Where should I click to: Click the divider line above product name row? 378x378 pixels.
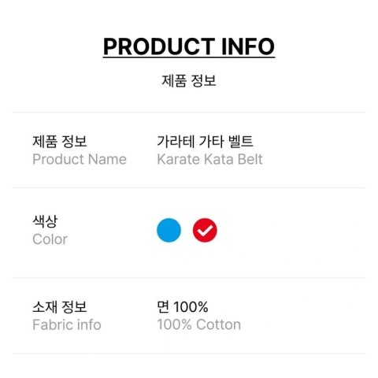pos(189,112)
